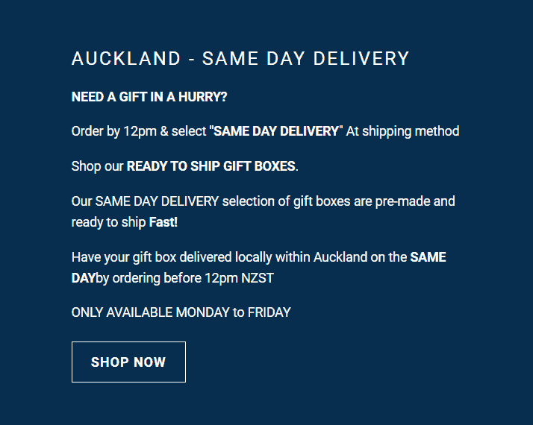Open the READY TO SHIP GIFT BOXES link

(x=211, y=166)
